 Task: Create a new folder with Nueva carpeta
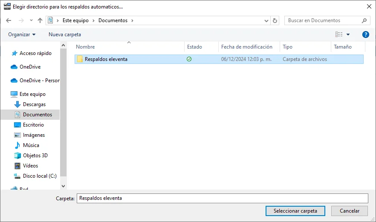(x=65, y=35)
